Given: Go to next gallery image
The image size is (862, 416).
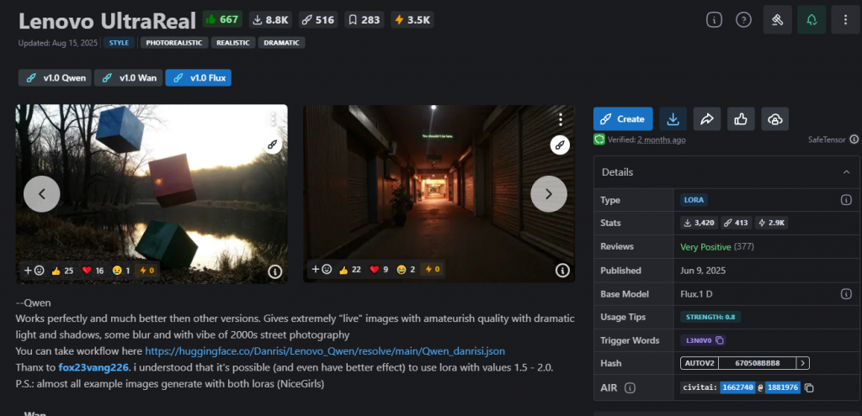Looking at the screenshot, I should [549, 194].
